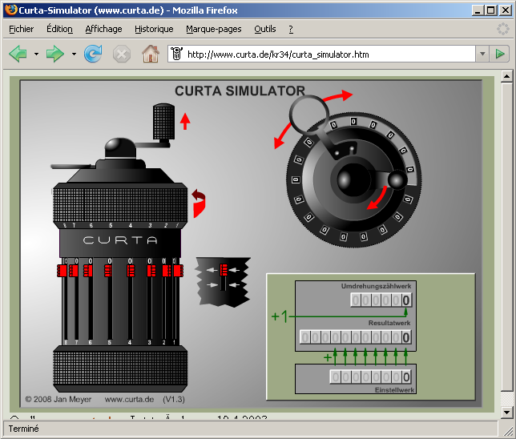Click the green Forward arrow button
Image resolution: width=516 pixels, height=439 pixels.
click(55, 54)
